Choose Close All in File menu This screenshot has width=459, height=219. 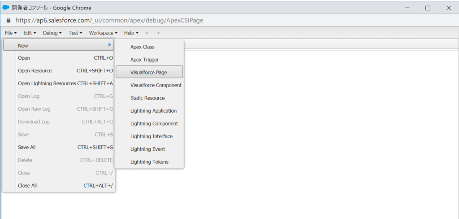27,185
